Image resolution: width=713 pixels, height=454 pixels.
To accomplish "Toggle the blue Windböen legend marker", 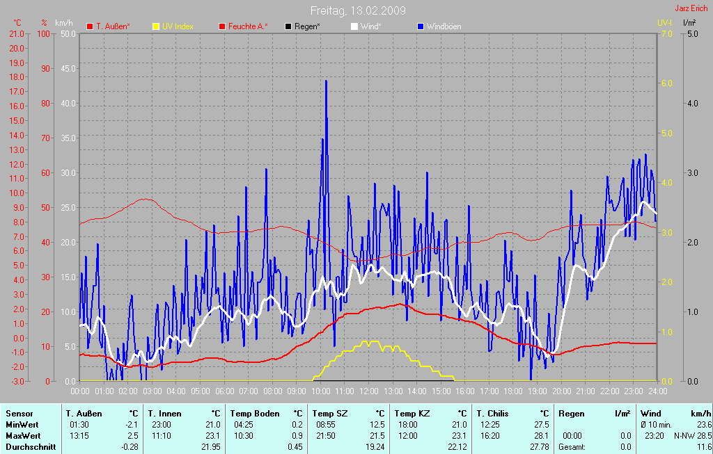I will [x=421, y=26].
